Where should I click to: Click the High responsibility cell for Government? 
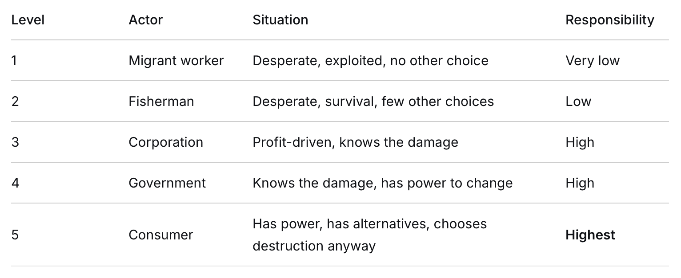tap(580, 183)
